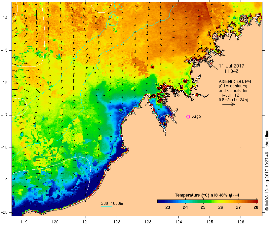Click longitude axis label 122

(x=117, y=222)
